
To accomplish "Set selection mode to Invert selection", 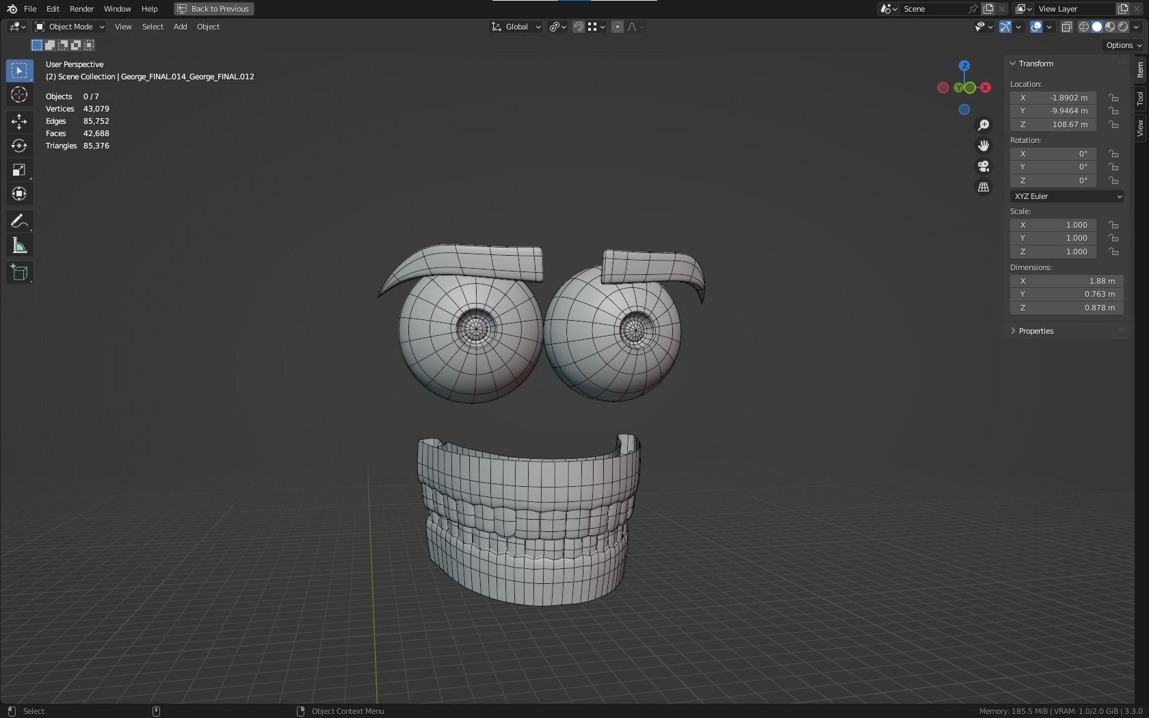I will click(x=76, y=45).
